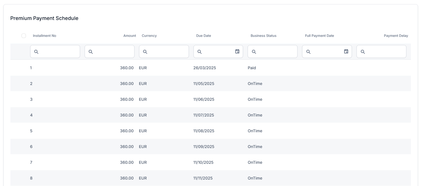Sort by the Installment No column header
Image resolution: width=425 pixels, height=186 pixels.
[x=45, y=36]
